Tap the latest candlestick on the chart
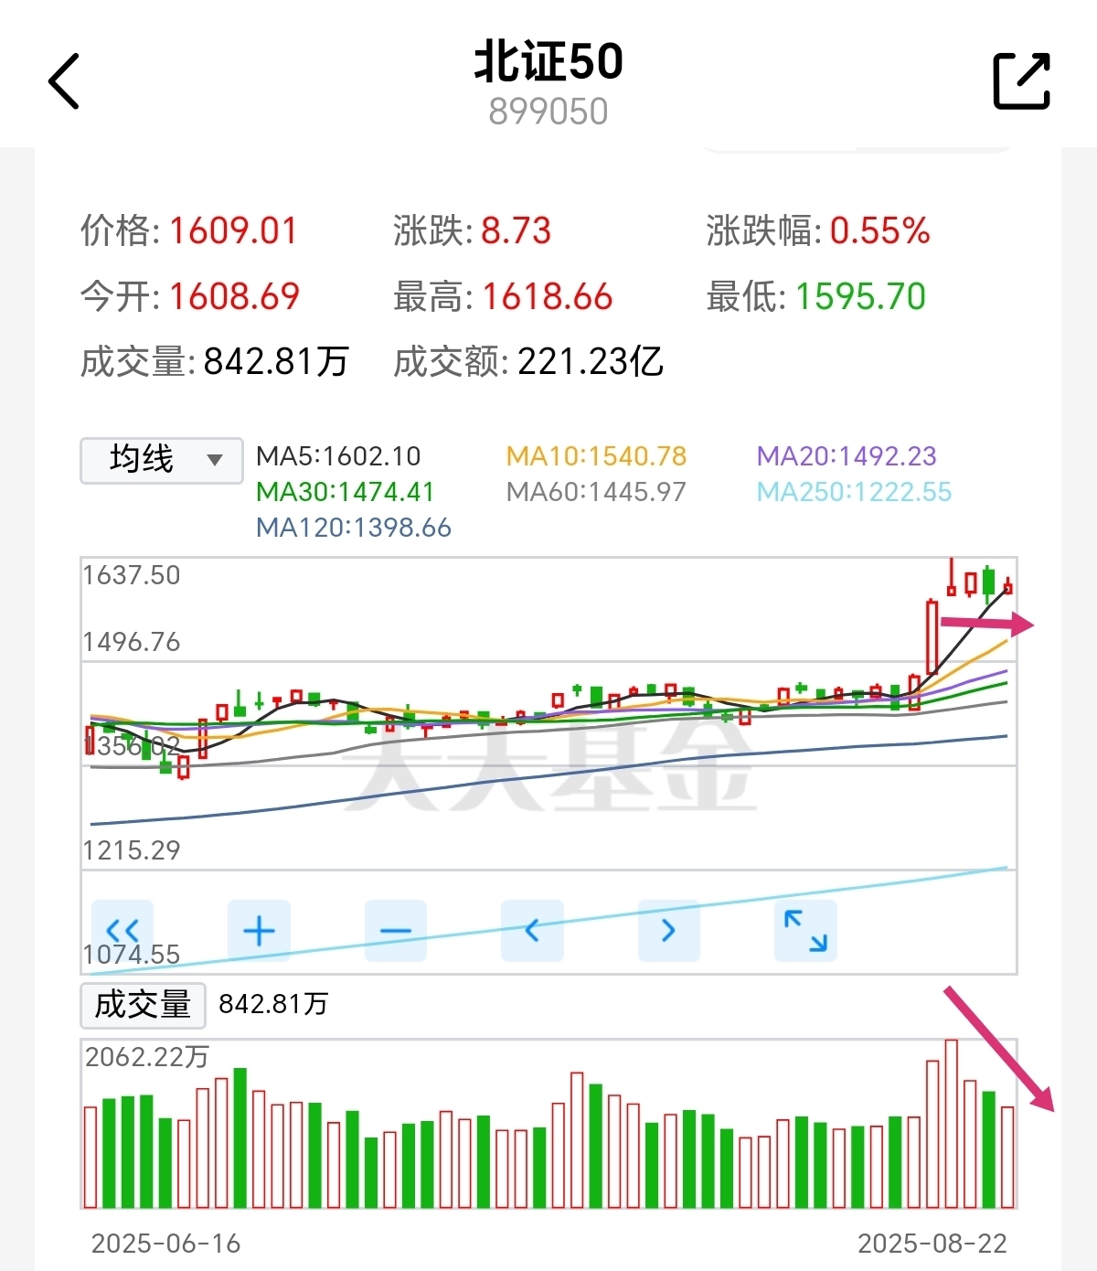 tap(1007, 586)
